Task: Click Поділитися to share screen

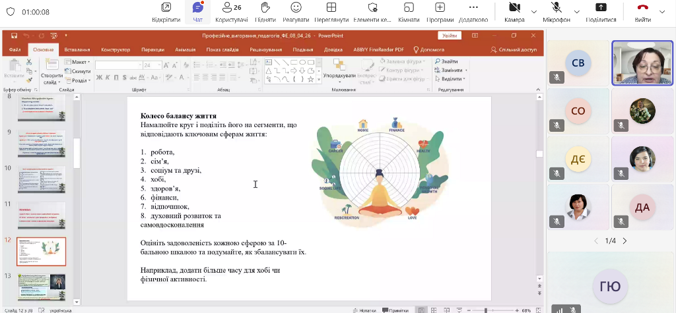Action: 601,11
